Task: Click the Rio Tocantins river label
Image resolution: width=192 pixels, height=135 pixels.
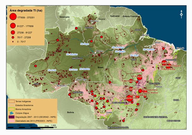Action: tap(149, 50)
